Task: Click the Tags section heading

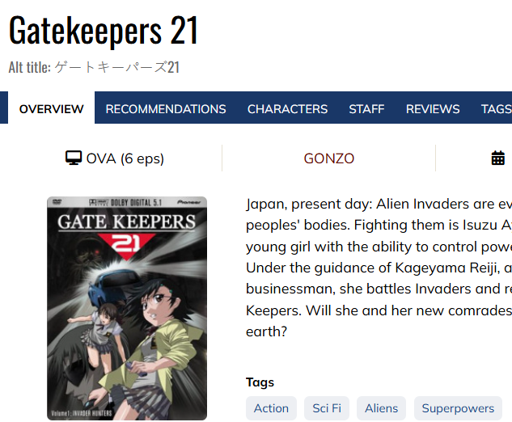Action: point(260,382)
